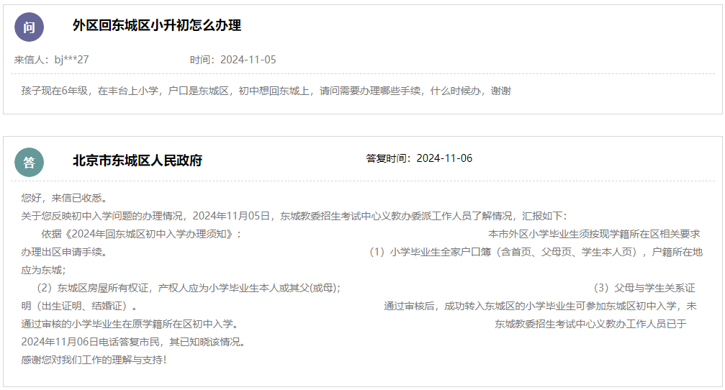Click the line starting with 关于您反映初中入学问题
Viewport: 725px width, 390px height.
pos(294,216)
